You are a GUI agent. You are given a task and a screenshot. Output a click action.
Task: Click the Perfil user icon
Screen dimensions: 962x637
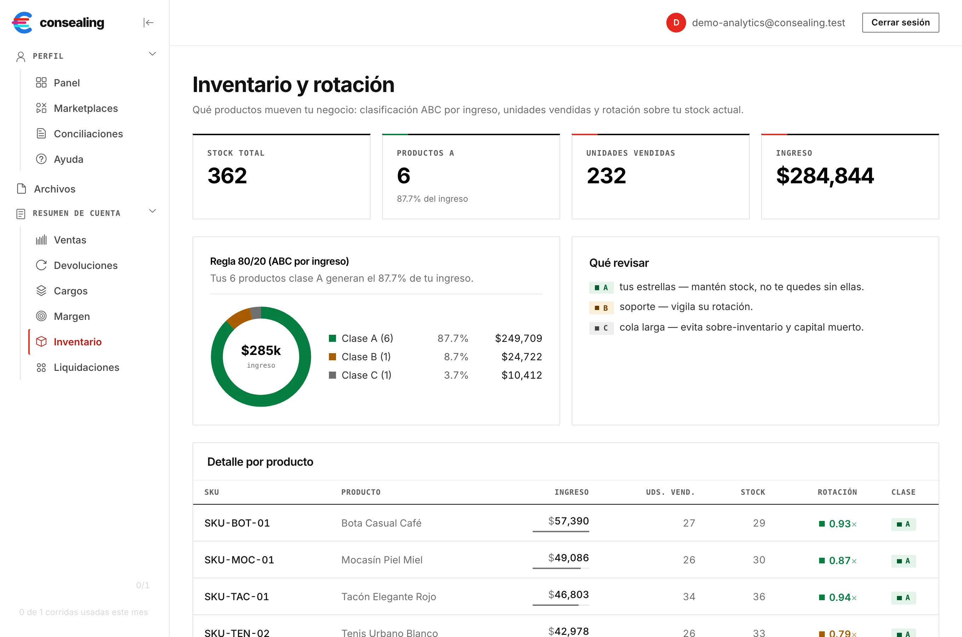21,57
